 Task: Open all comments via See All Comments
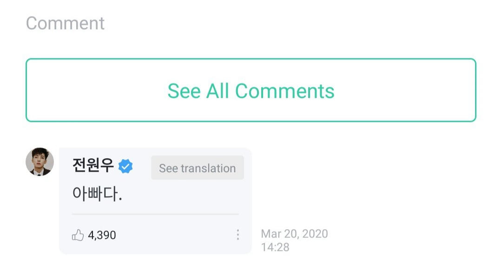pyautogui.click(x=251, y=90)
